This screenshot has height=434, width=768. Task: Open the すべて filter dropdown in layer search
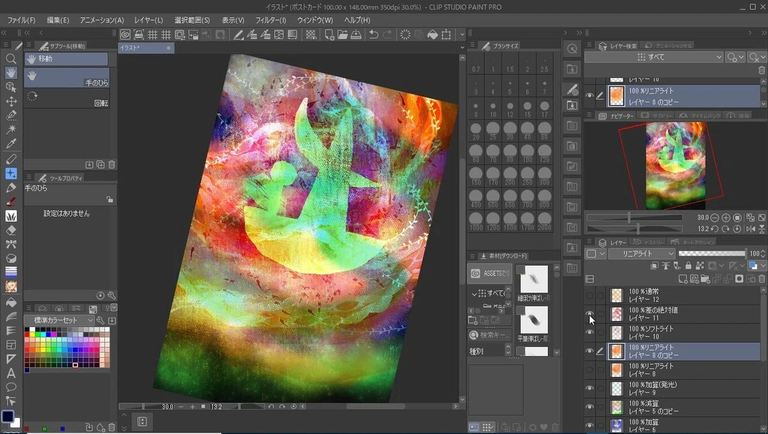click(654, 57)
